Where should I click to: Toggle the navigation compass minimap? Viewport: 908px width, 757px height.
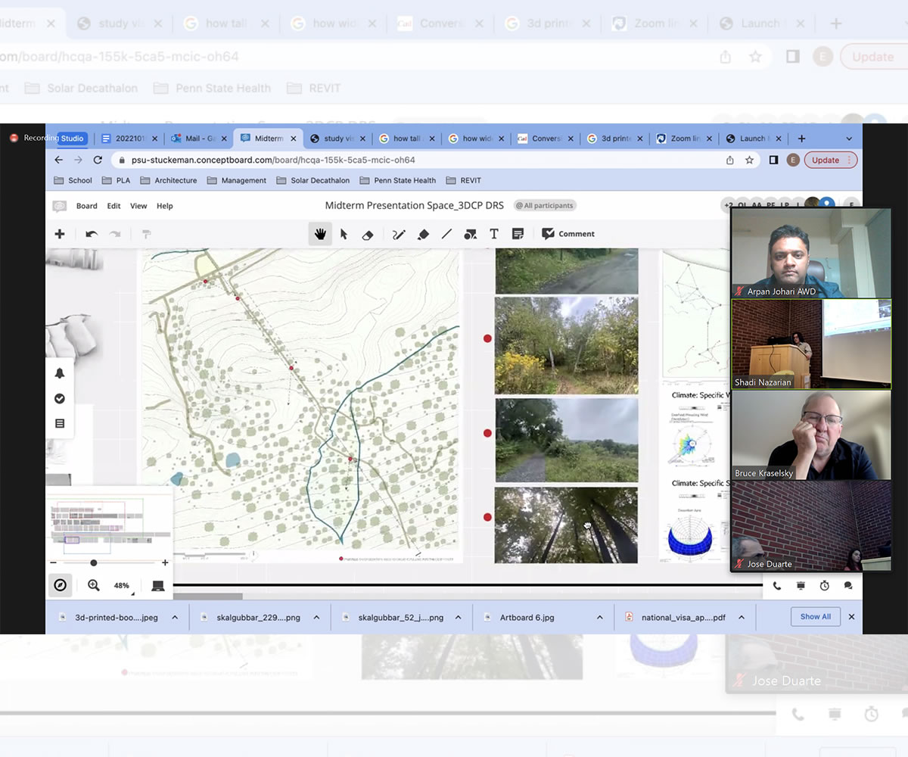61,585
